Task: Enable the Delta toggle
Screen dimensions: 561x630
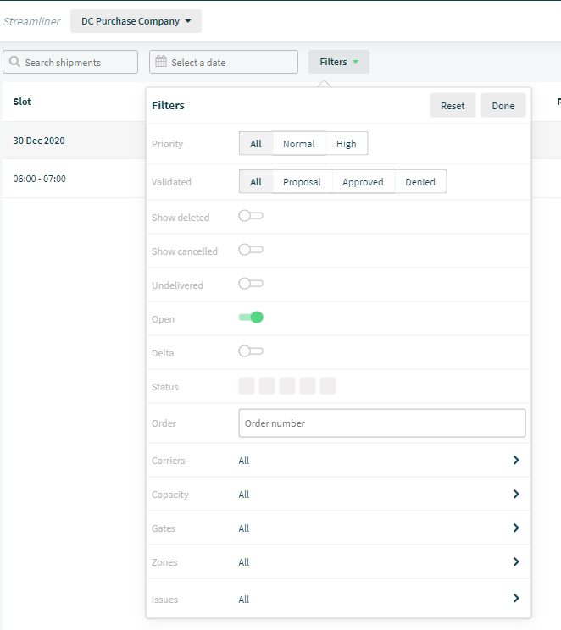Action: tap(251, 351)
